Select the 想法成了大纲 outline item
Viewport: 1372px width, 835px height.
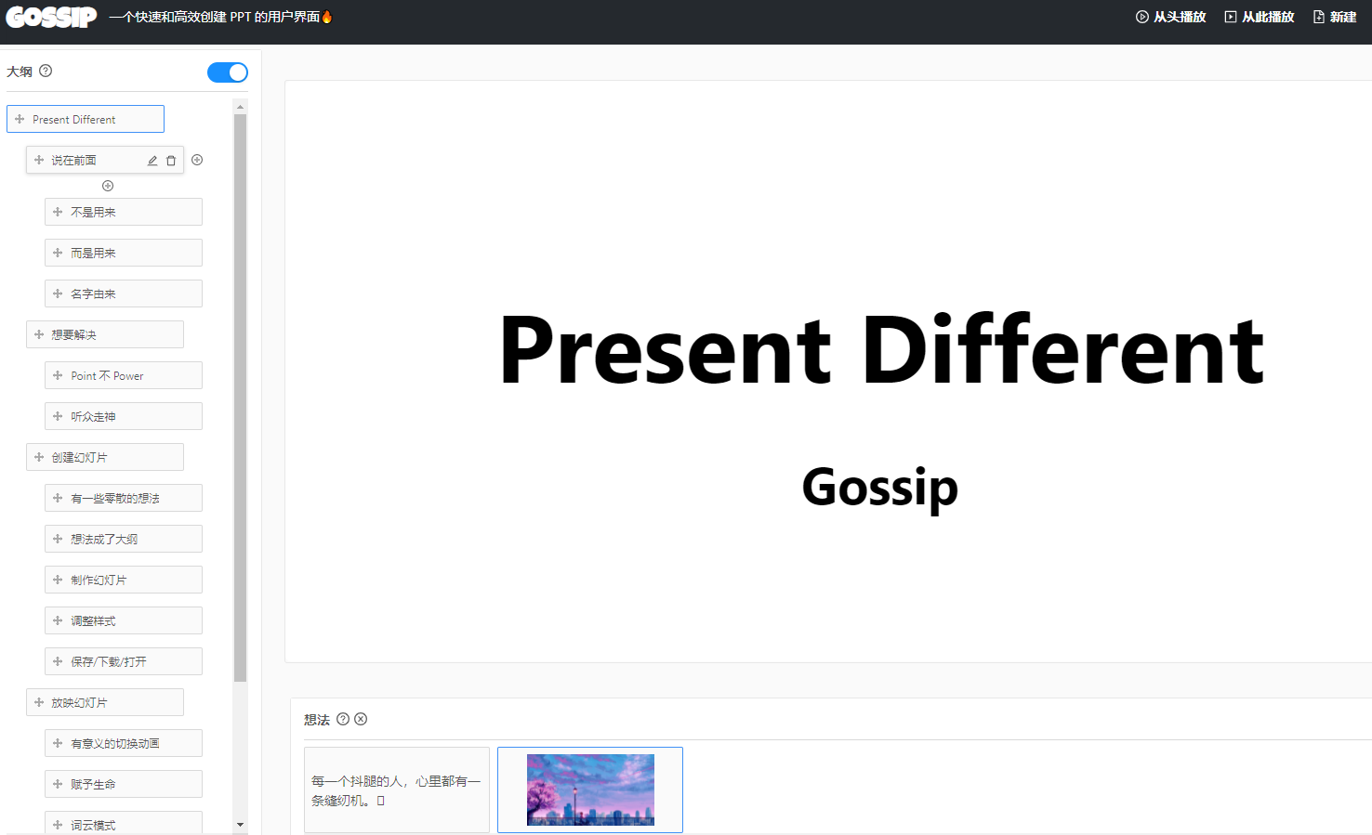coord(124,539)
